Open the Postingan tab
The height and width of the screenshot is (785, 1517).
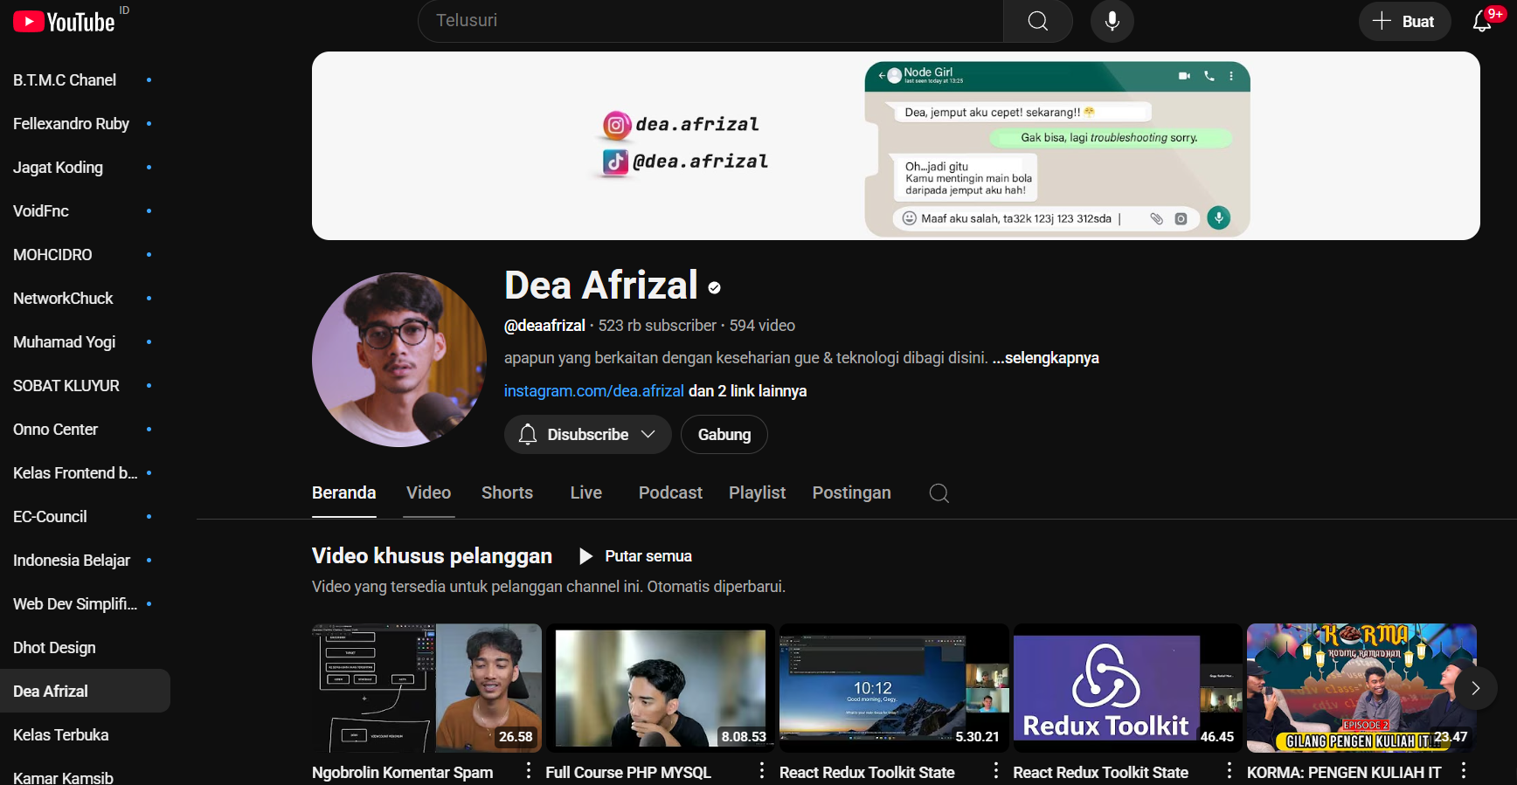(851, 492)
